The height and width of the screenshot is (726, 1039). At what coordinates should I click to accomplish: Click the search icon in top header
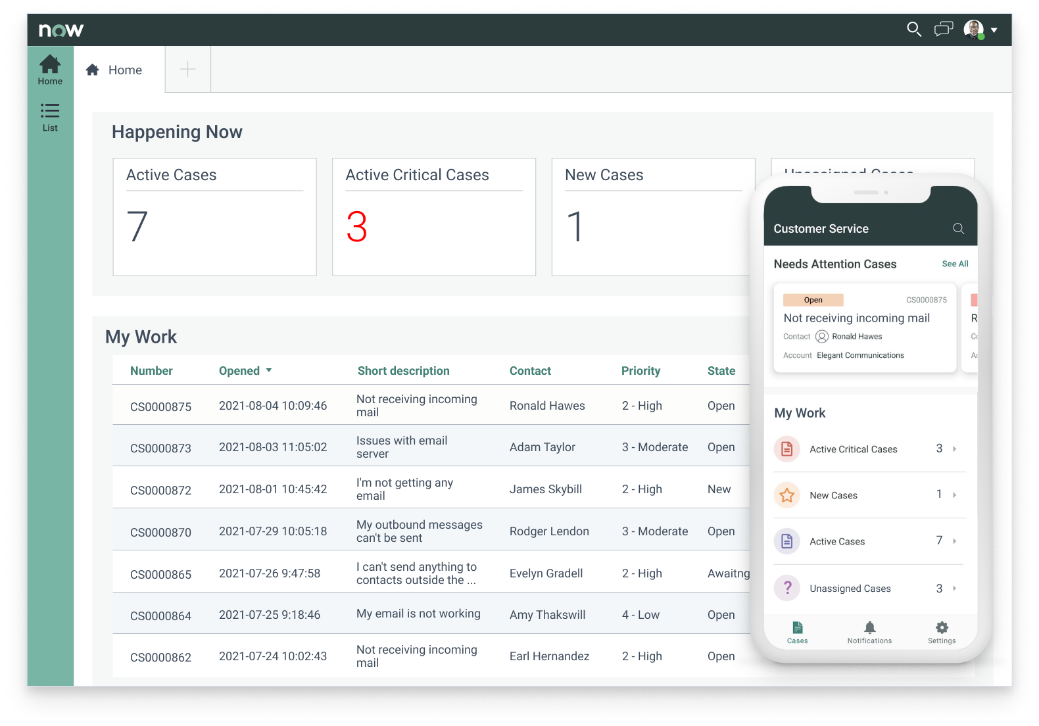pos(913,29)
